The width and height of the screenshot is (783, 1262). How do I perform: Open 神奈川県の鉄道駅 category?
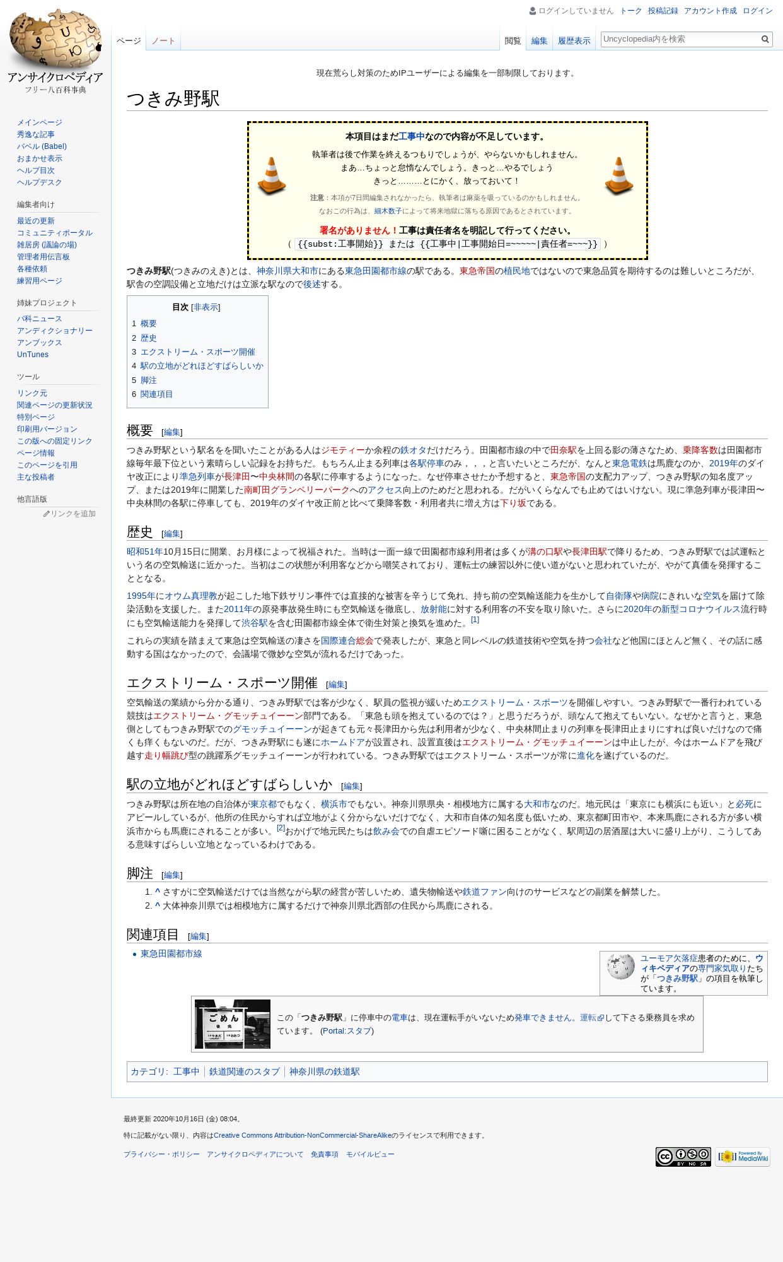[324, 1071]
